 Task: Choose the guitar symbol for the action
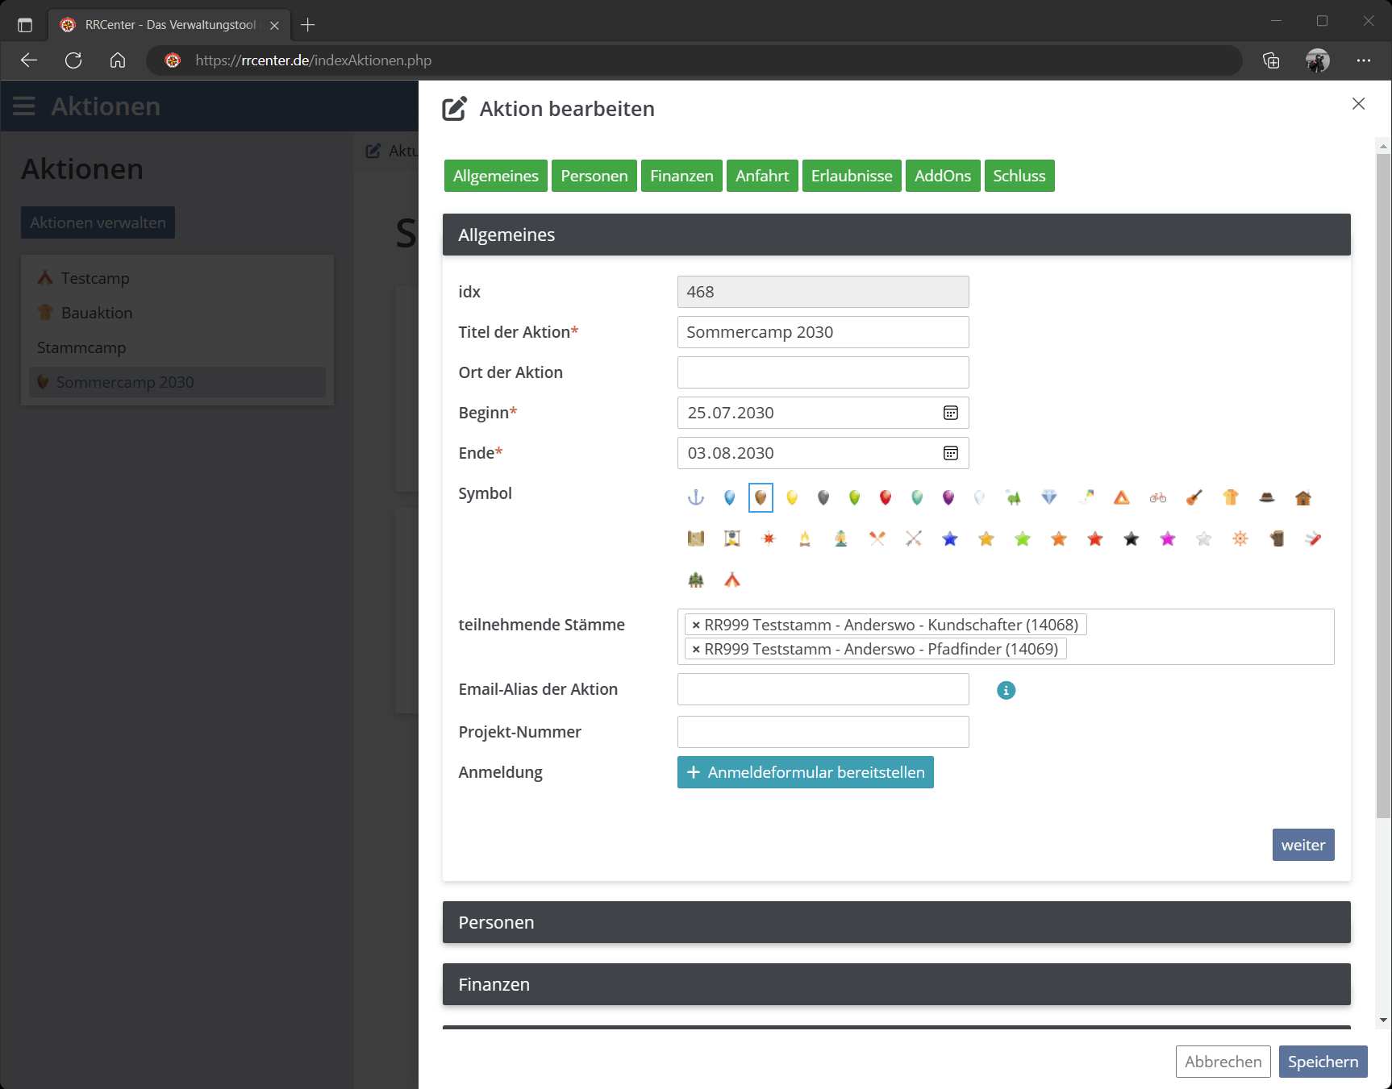[1194, 498]
